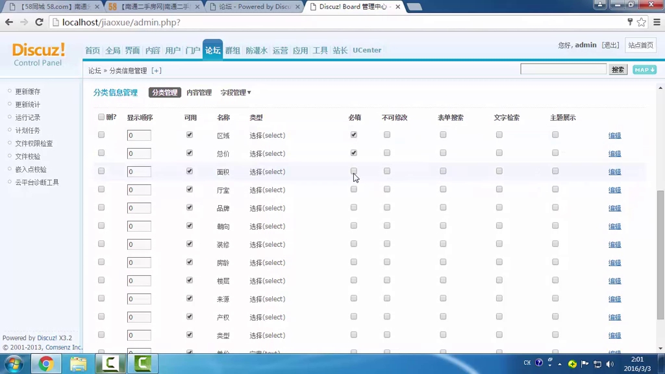Click the saved-password key icon in address bar
The width and height of the screenshot is (665, 374).
tap(630, 22)
